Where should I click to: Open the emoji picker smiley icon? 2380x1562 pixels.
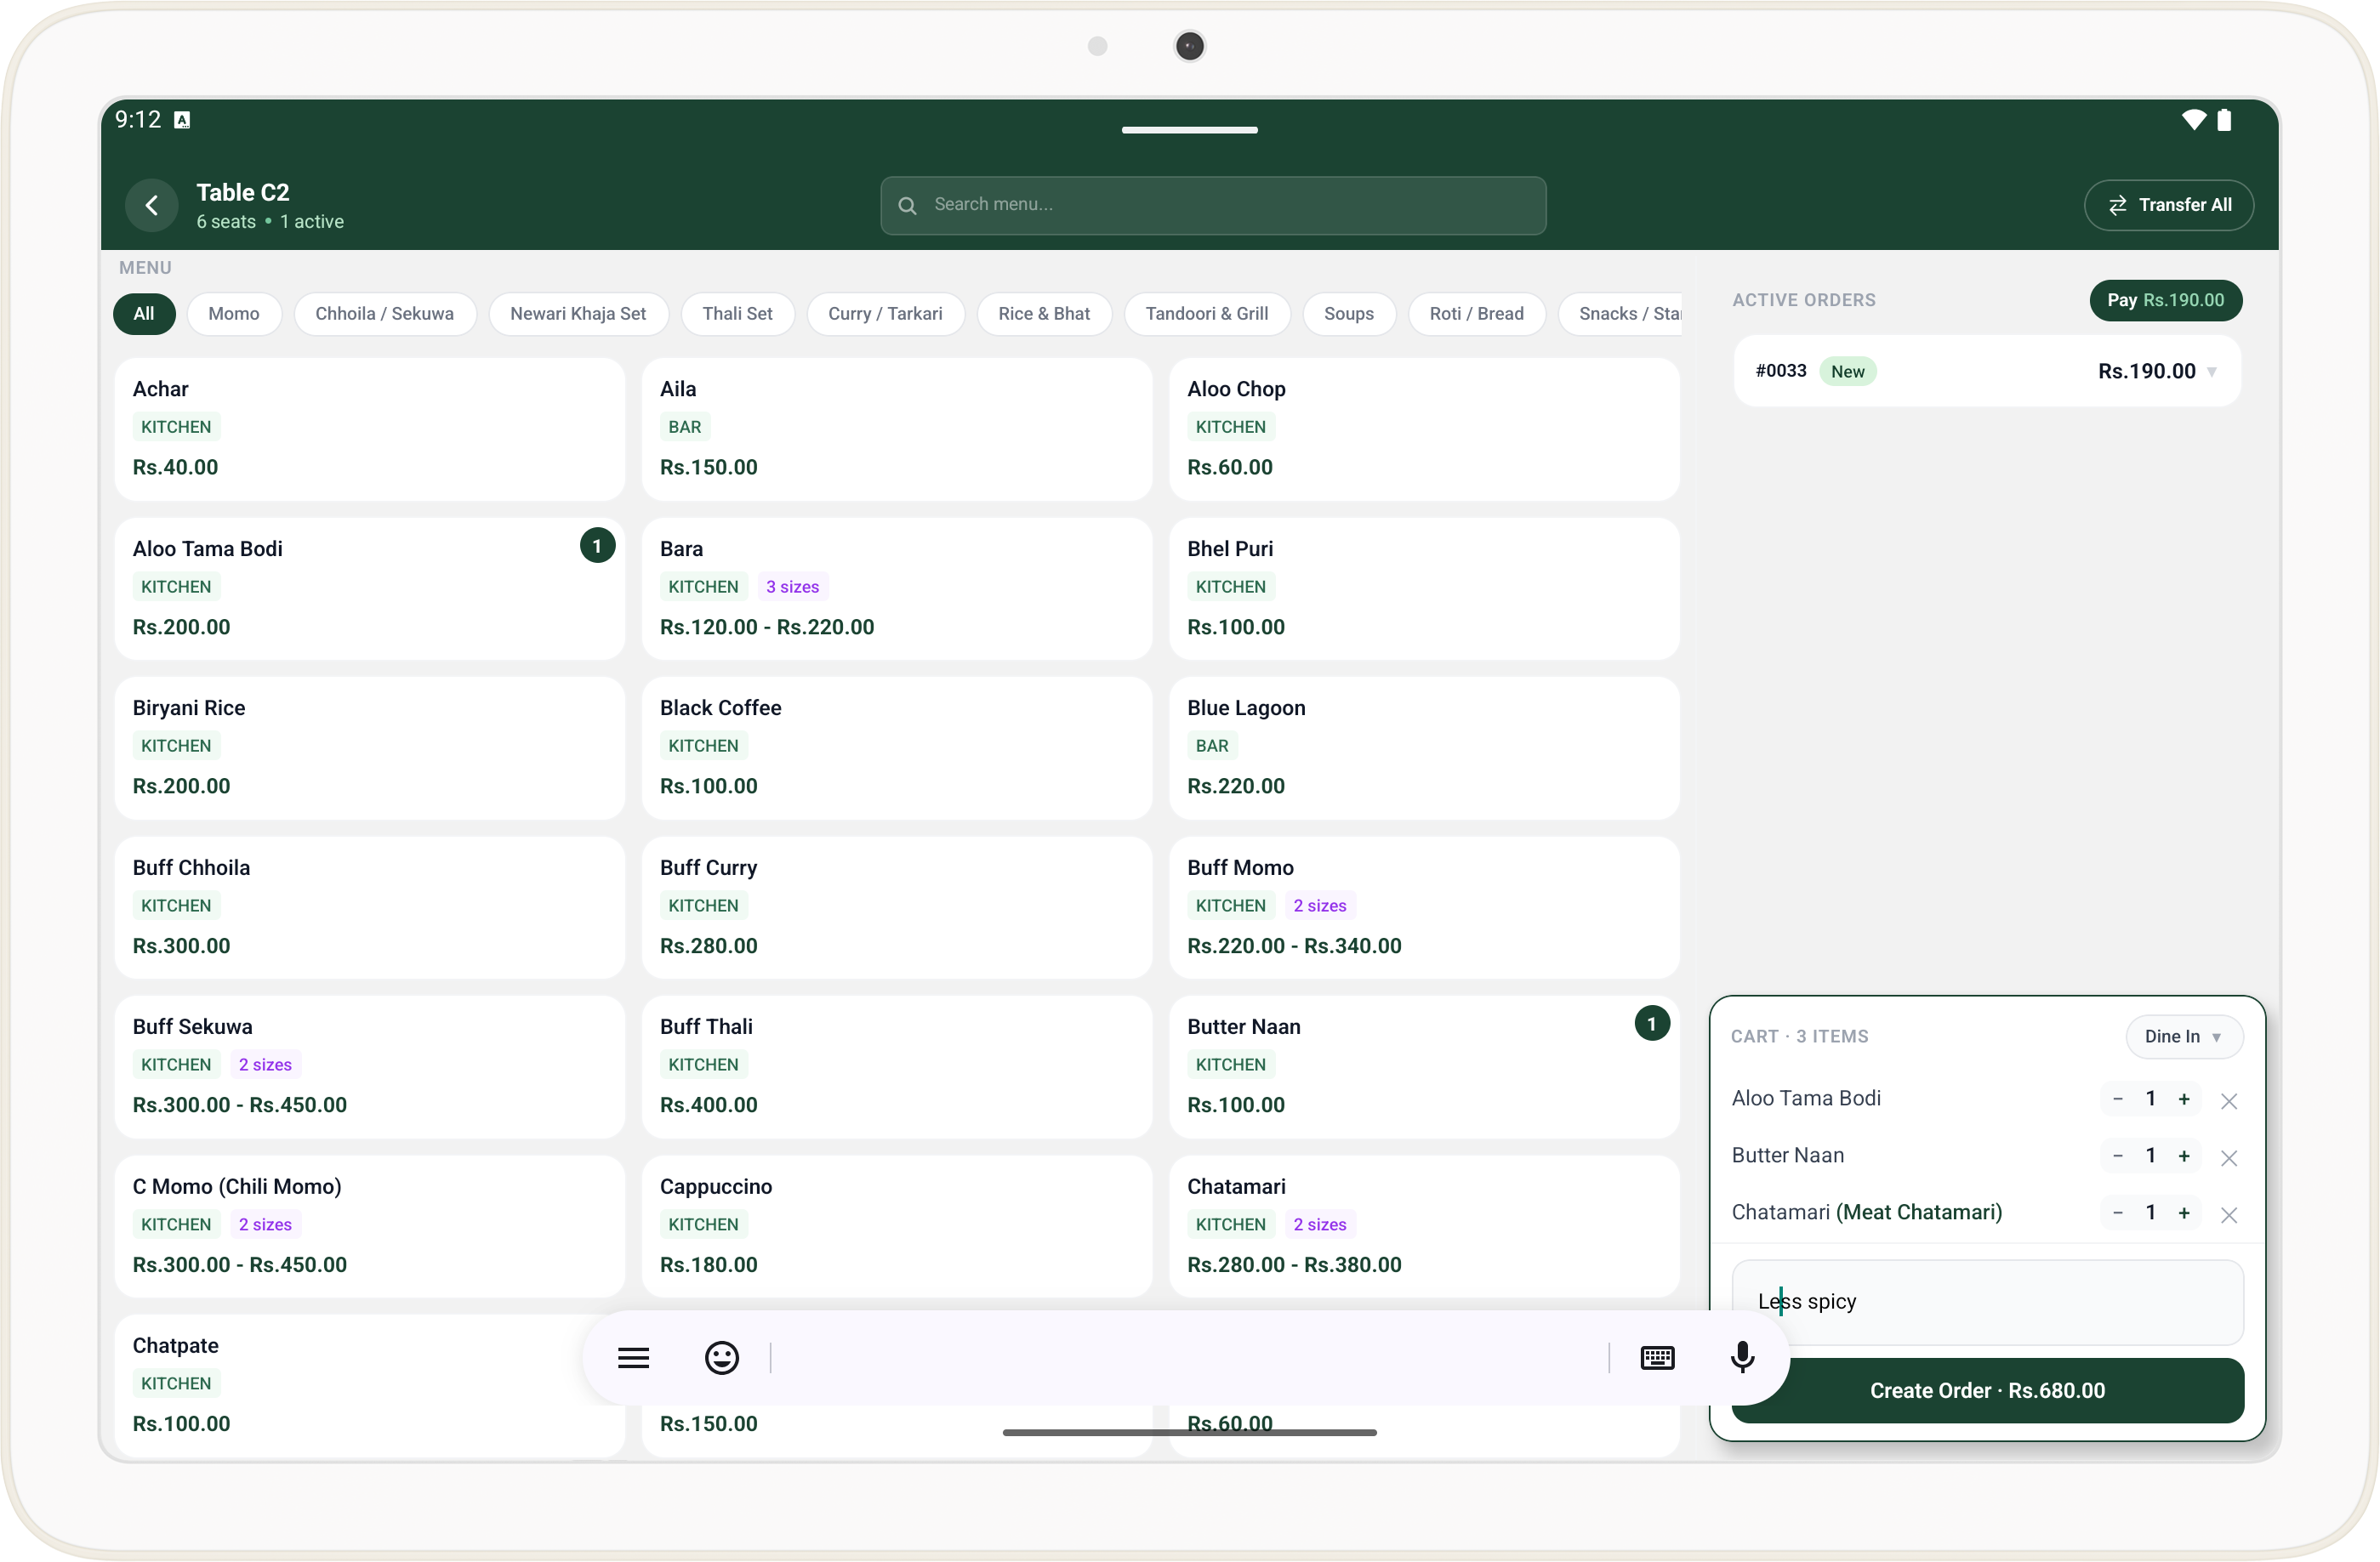point(721,1357)
